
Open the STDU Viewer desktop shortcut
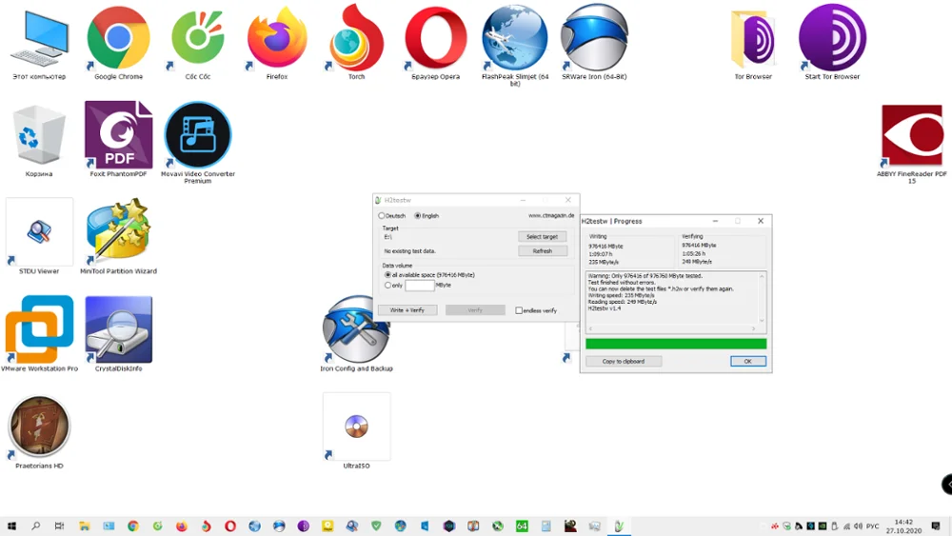coord(39,237)
